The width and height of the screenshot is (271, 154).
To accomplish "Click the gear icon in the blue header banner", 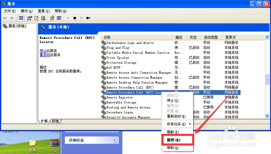I will coord(44,27).
